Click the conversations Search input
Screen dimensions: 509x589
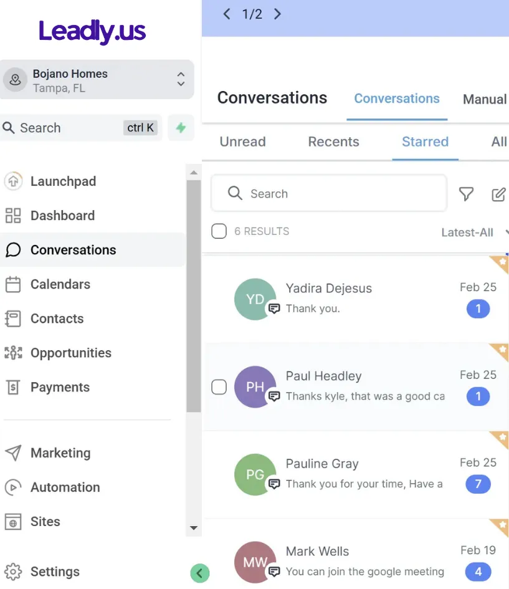[x=329, y=193]
